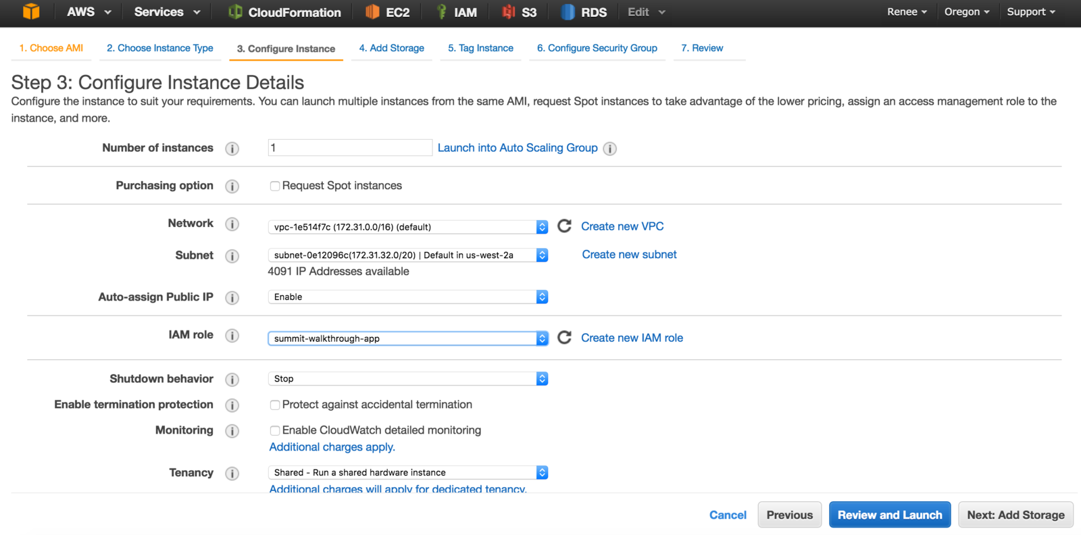Show info for Enable termination protection

pos(232,405)
